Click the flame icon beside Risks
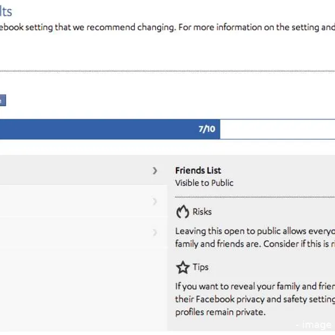The image size is (335, 335). click(x=183, y=211)
